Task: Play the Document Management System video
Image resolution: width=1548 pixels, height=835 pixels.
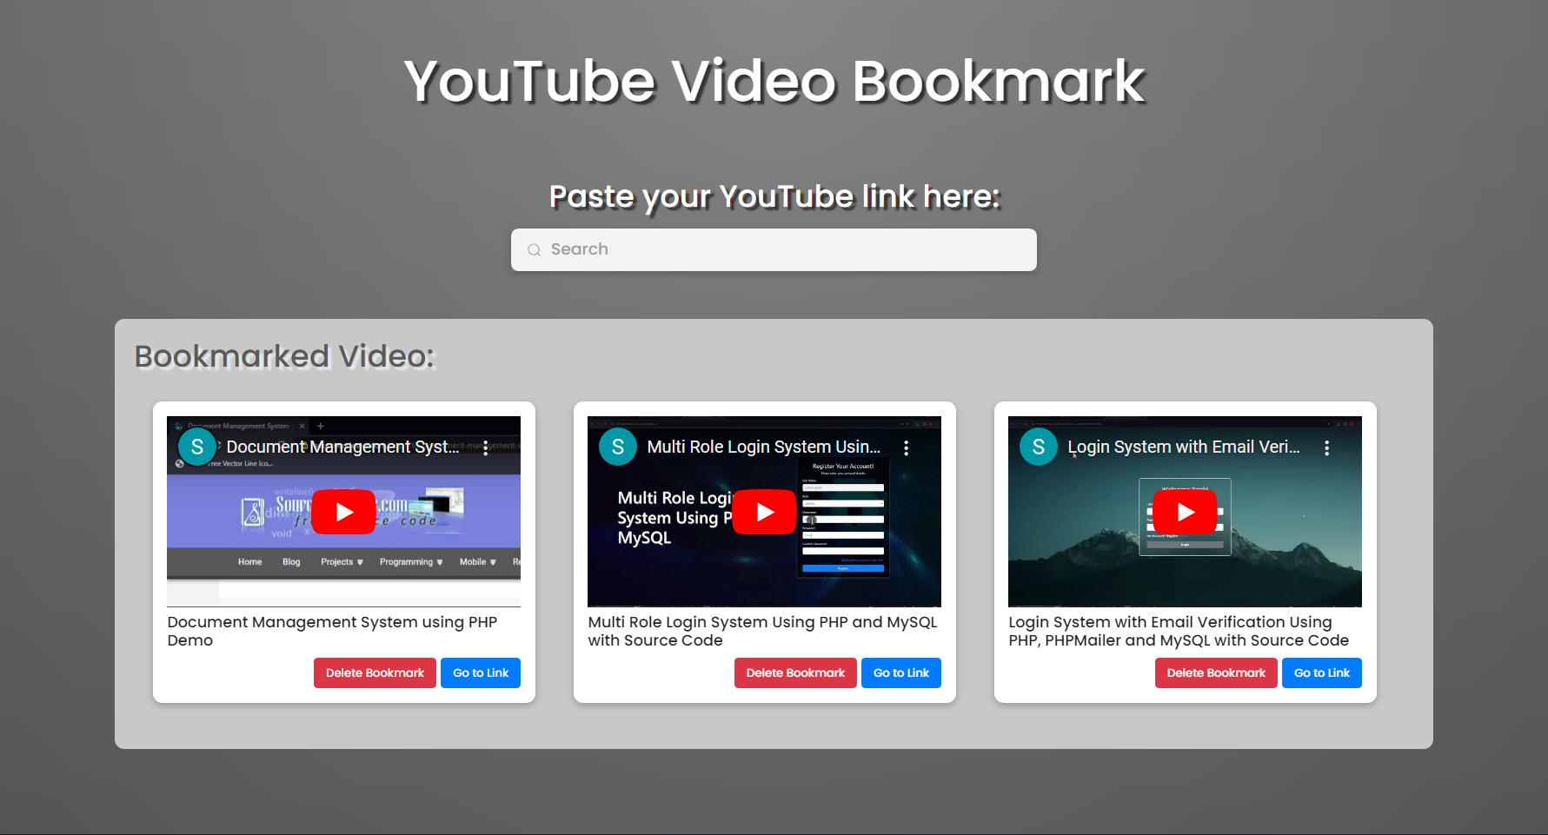Action: [343, 512]
